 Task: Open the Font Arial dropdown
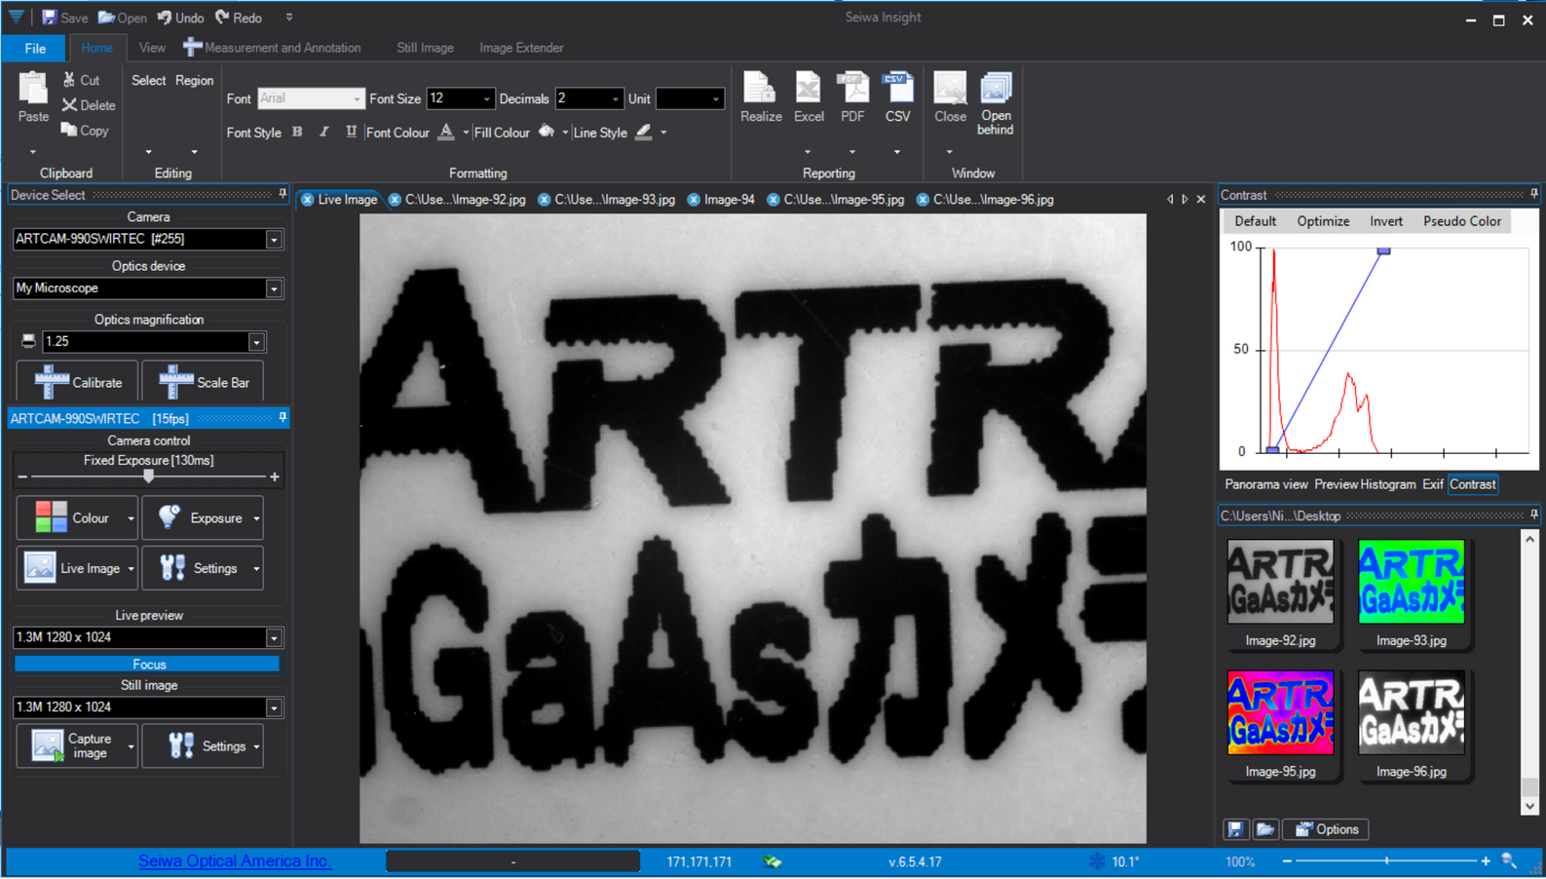coord(357,98)
